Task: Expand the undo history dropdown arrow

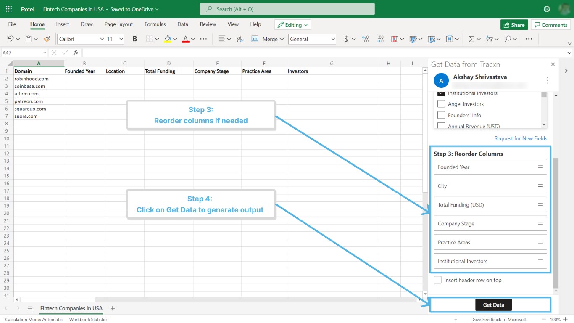Action: (x=18, y=39)
